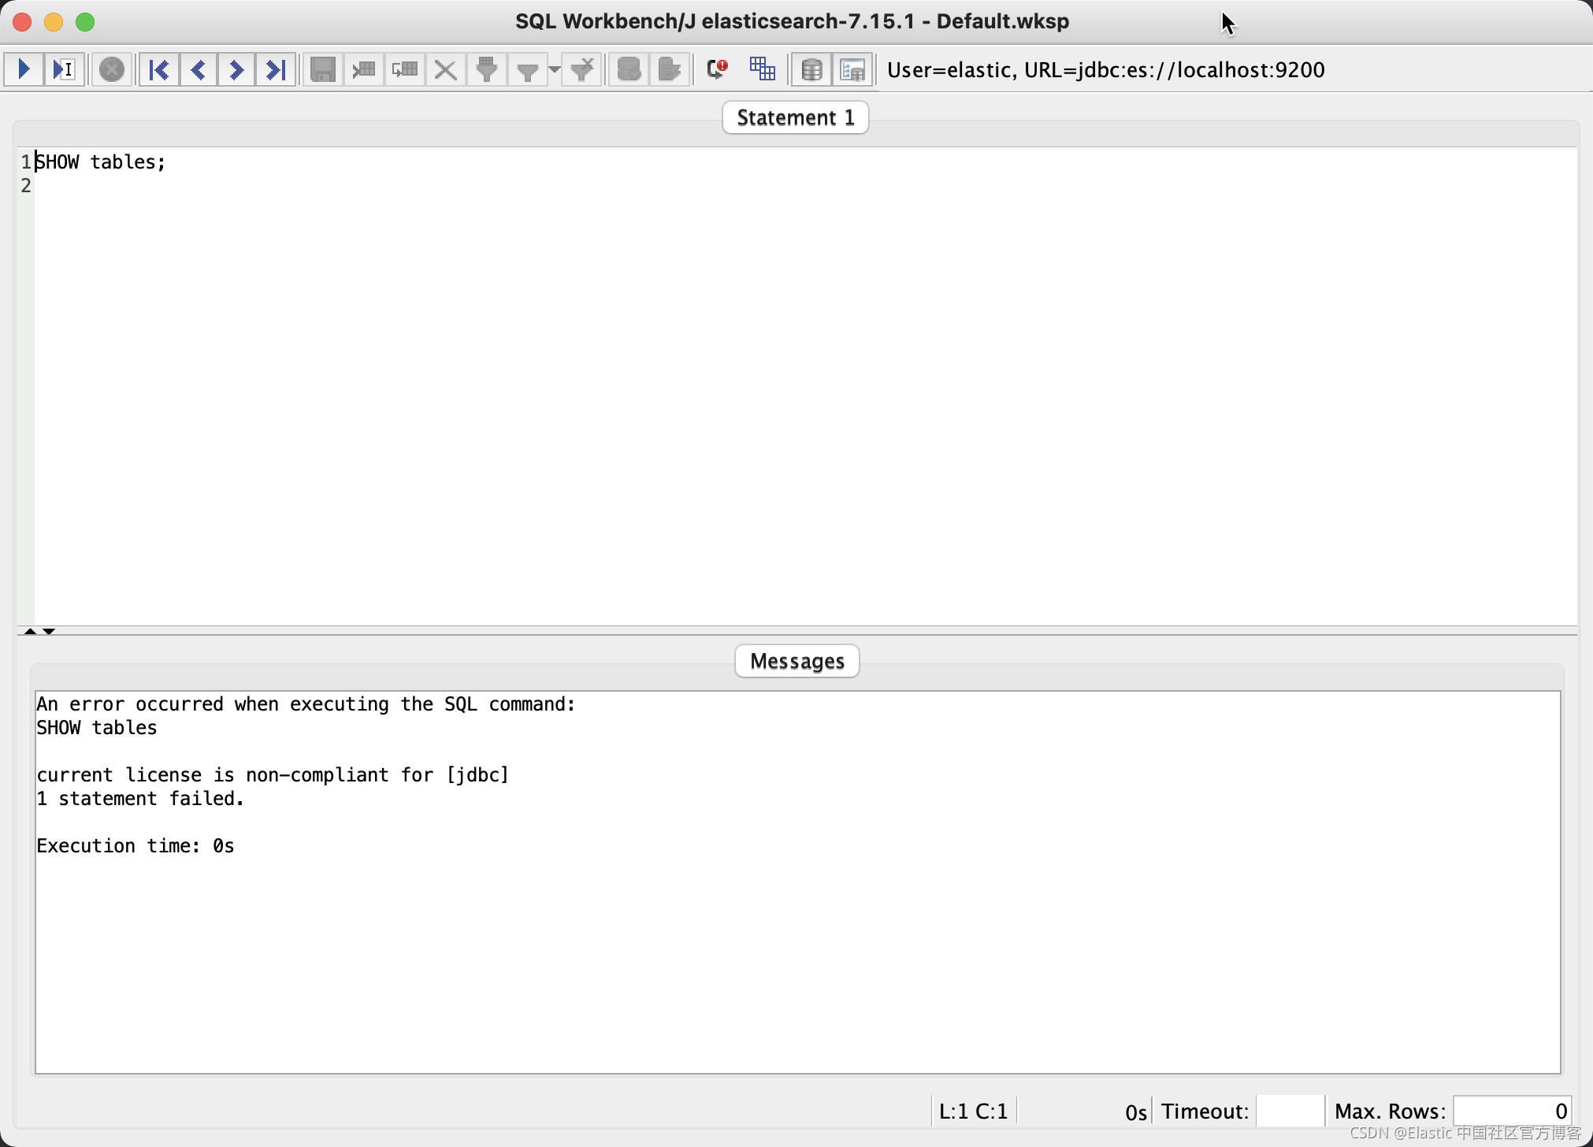The image size is (1593, 1147).
Task: Expand the messages pane with the down arrow
Action: [x=49, y=631]
